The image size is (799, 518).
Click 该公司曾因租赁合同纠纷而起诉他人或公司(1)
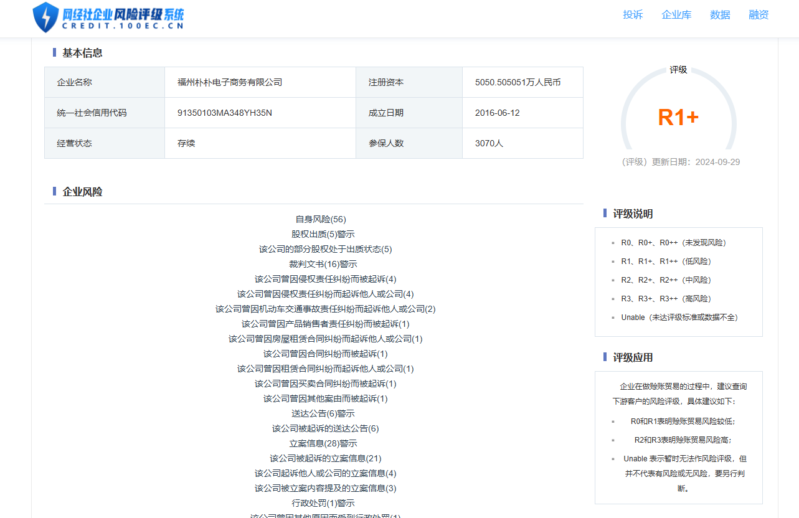click(326, 369)
